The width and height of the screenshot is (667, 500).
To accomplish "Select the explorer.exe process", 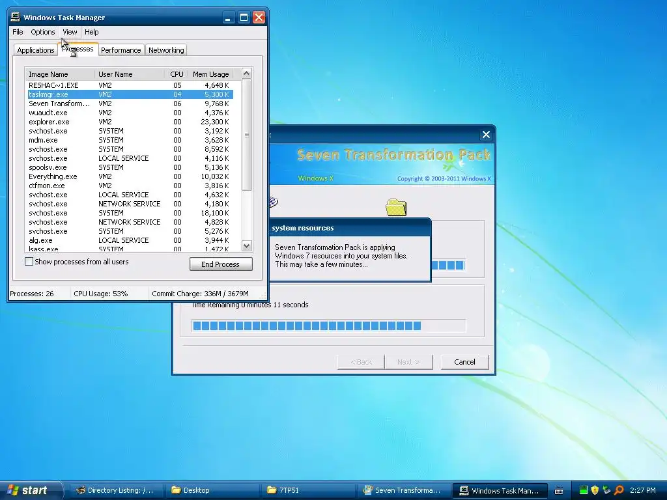I will tap(130, 122).
